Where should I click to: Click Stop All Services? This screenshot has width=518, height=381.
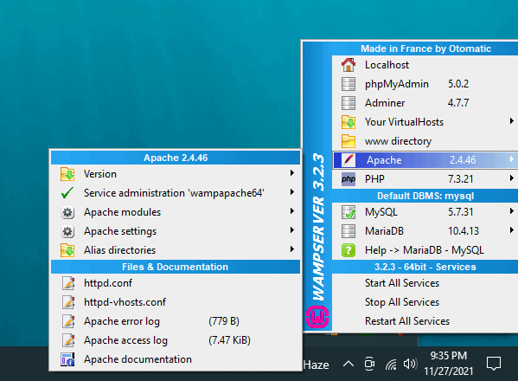click(425, 302)
